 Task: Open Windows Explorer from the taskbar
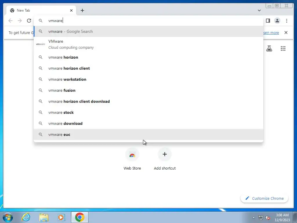(44, 217)
